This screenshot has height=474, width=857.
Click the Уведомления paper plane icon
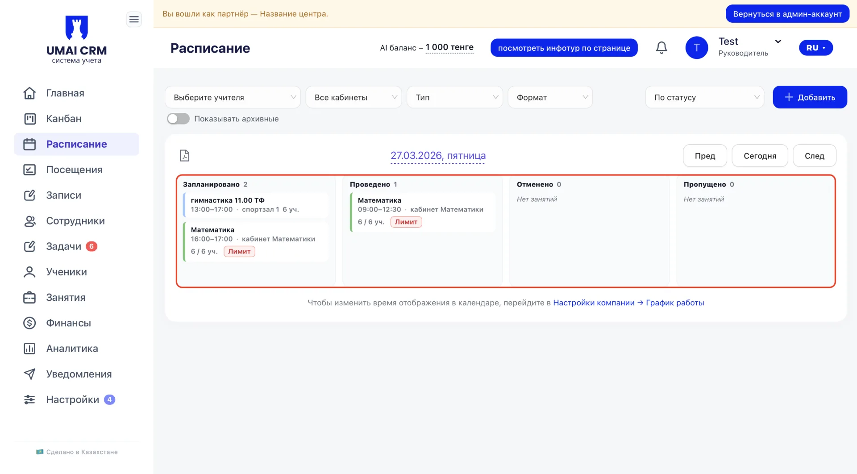29,374
